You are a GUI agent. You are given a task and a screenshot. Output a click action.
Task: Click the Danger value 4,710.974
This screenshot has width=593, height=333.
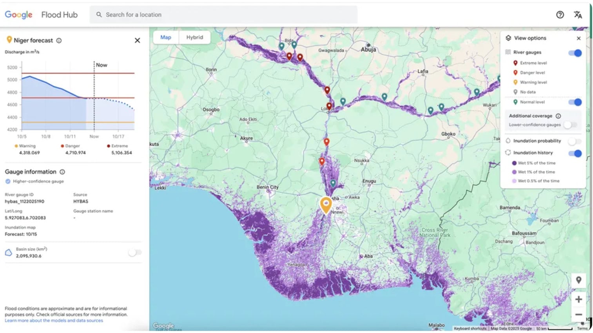pyautogui.click(x=75, y=153)
